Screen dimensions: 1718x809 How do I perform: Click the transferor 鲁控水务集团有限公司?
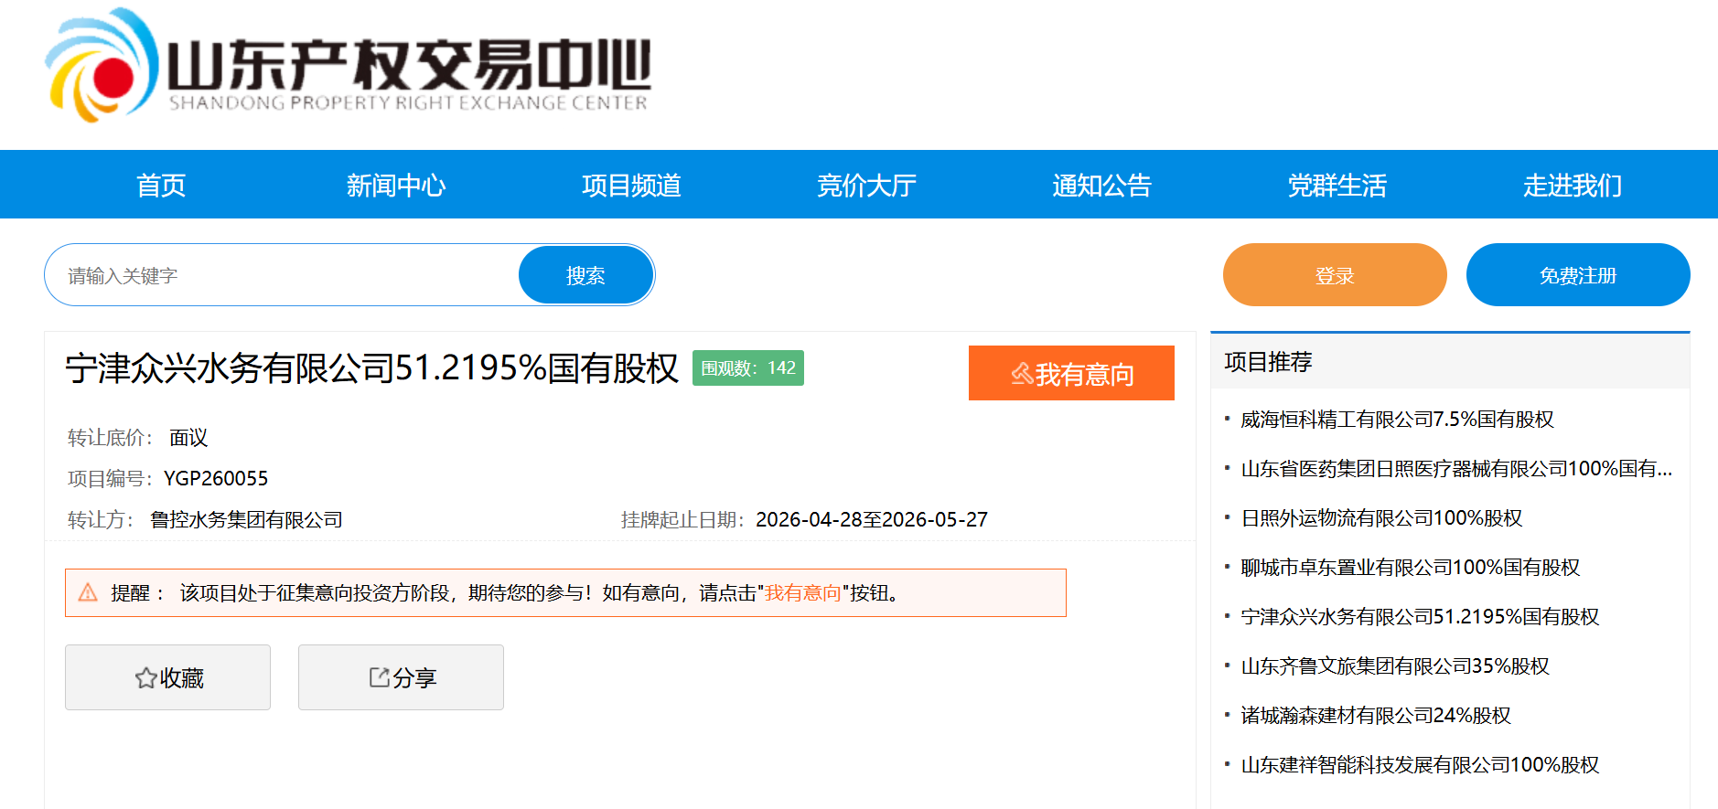[x=246, y=519]
